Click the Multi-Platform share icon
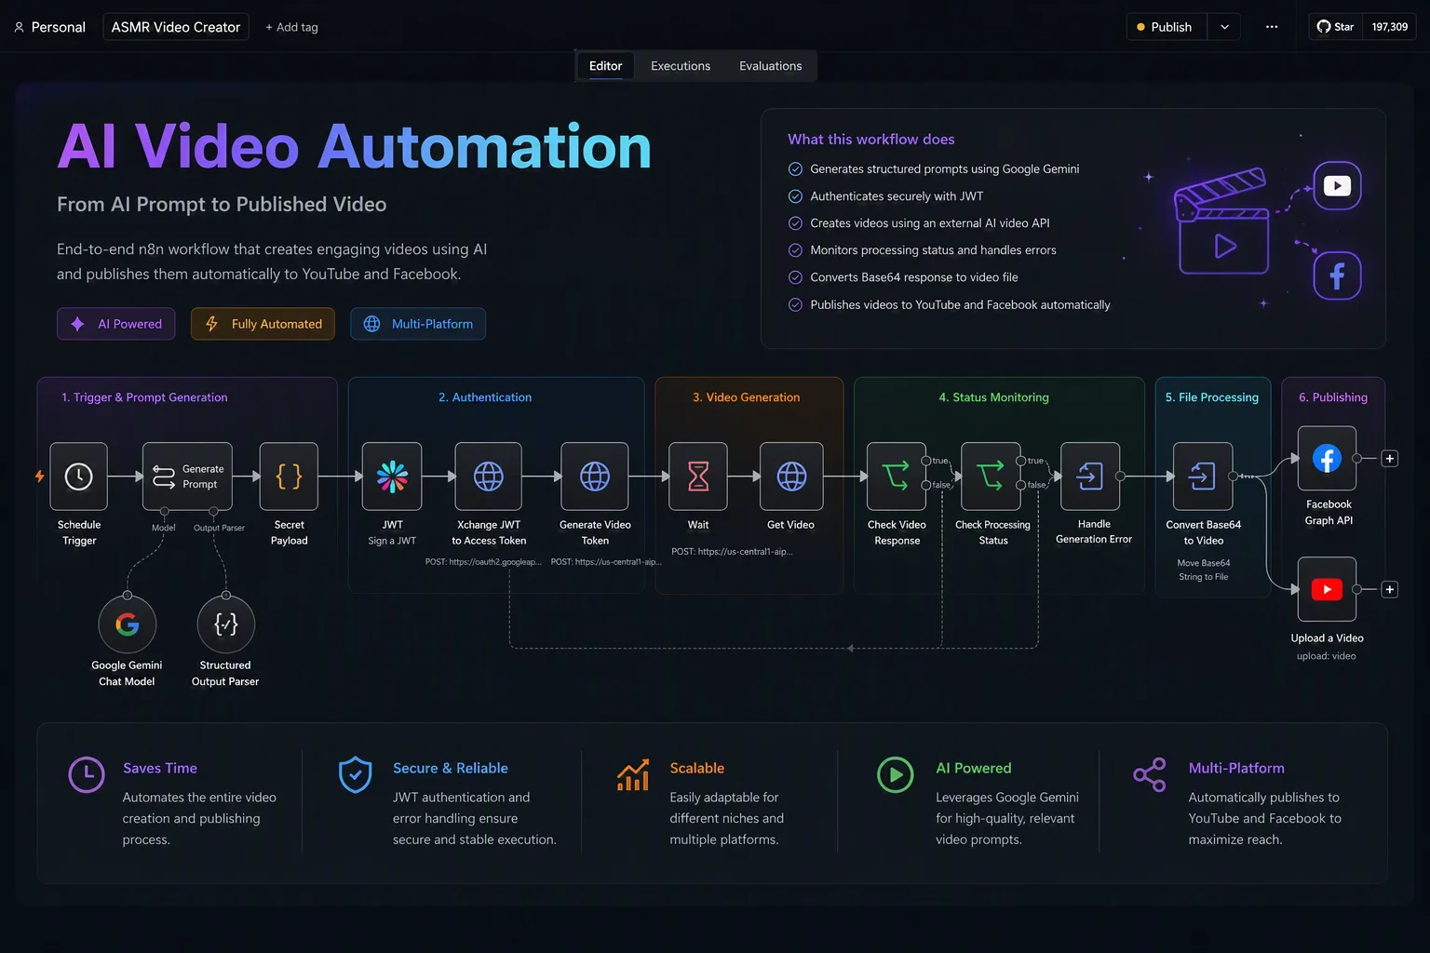Image resolution: width=1430 pixels, height=953 pixels. point(1150,774)
